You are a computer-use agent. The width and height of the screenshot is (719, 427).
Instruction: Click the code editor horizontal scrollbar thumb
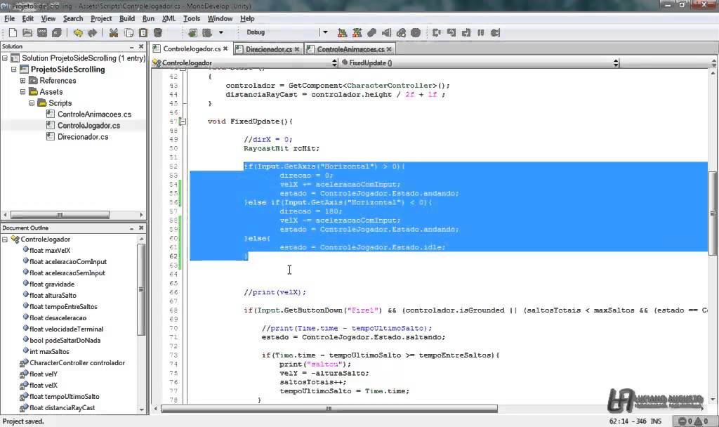329,408
